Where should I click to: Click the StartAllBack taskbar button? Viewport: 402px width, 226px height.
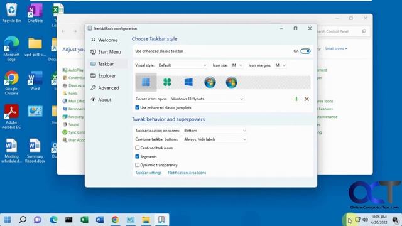point(161,220)
